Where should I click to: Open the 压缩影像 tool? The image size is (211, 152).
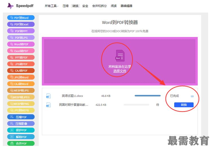tap(21, 123)
